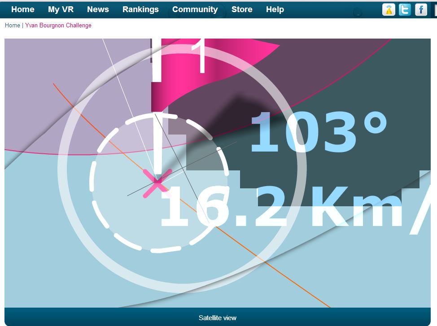Open the Help menu
Viewport: 437px width, 326px height.
(x=275, y=9)
